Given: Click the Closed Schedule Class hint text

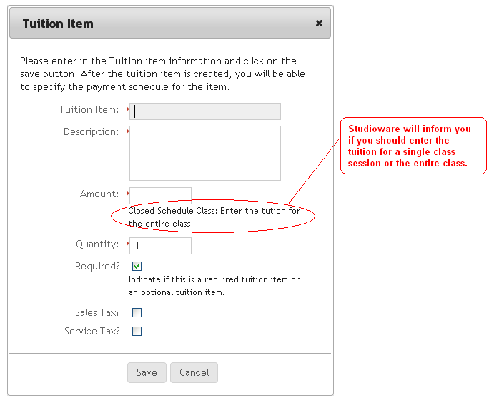Looking at the screenshot, I should pyautogui.click(x=214, y=217).
